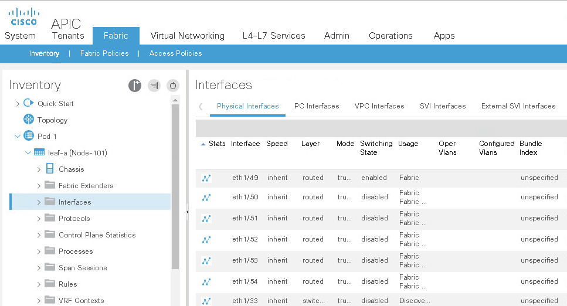This screenshot has height=306, width=567.
Task: Switch to the PC Interfaces tab
Action: point(317,106)
